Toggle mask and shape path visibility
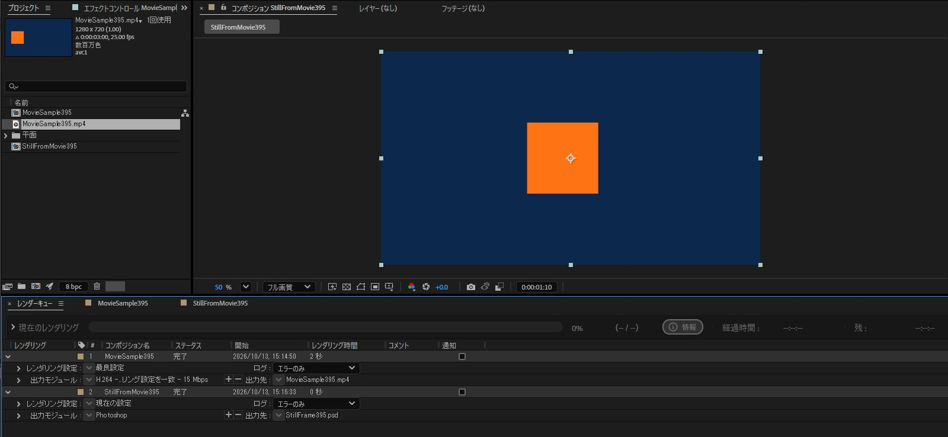The image size is (948, 437). 361,287
